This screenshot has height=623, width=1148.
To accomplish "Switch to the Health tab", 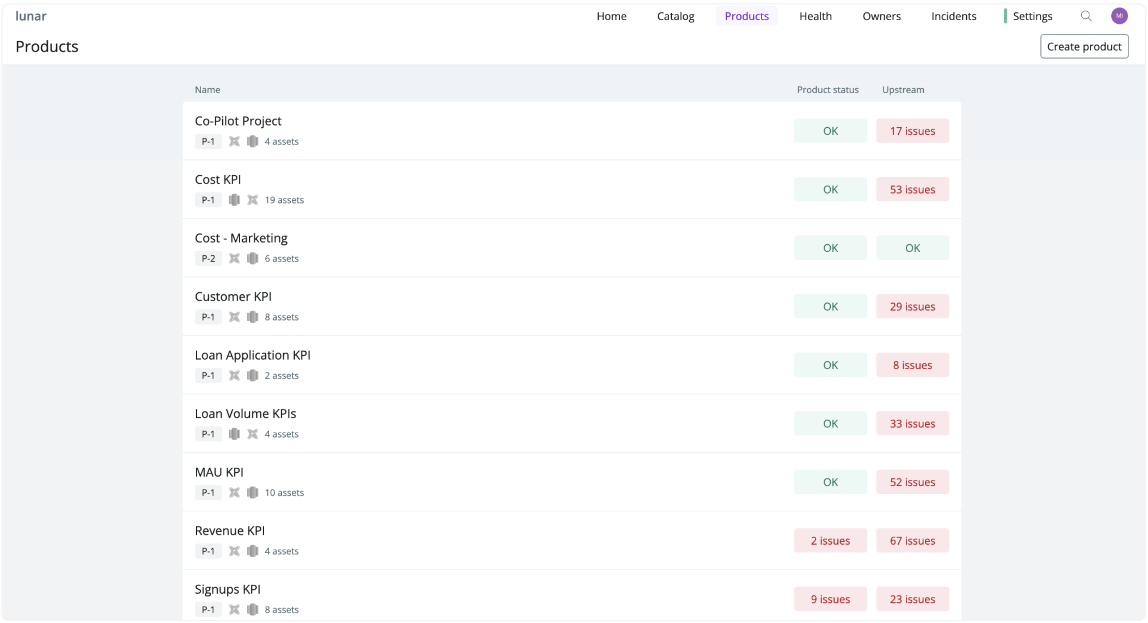I will pos(815,16).
